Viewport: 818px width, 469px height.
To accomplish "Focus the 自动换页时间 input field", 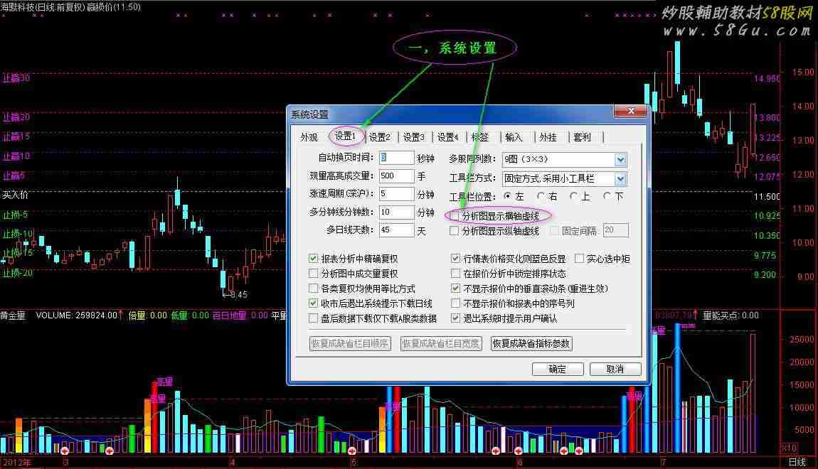I will coord(396,158).
